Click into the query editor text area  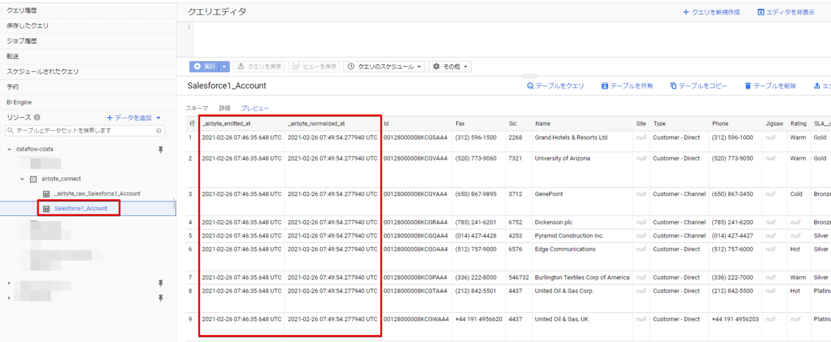[x=511, y=39]
